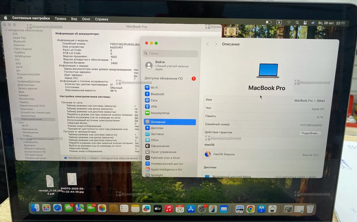Select Обои wallpaper settings
This screenshot has height=222, width=357.
[x=155, y=140]
